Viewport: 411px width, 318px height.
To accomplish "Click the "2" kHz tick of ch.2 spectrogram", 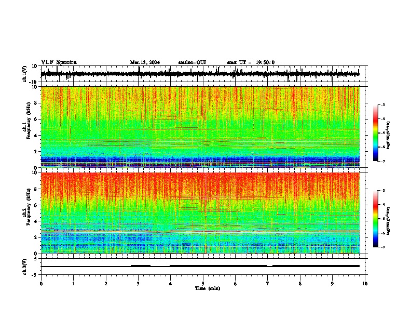I will tap(36, 237).
